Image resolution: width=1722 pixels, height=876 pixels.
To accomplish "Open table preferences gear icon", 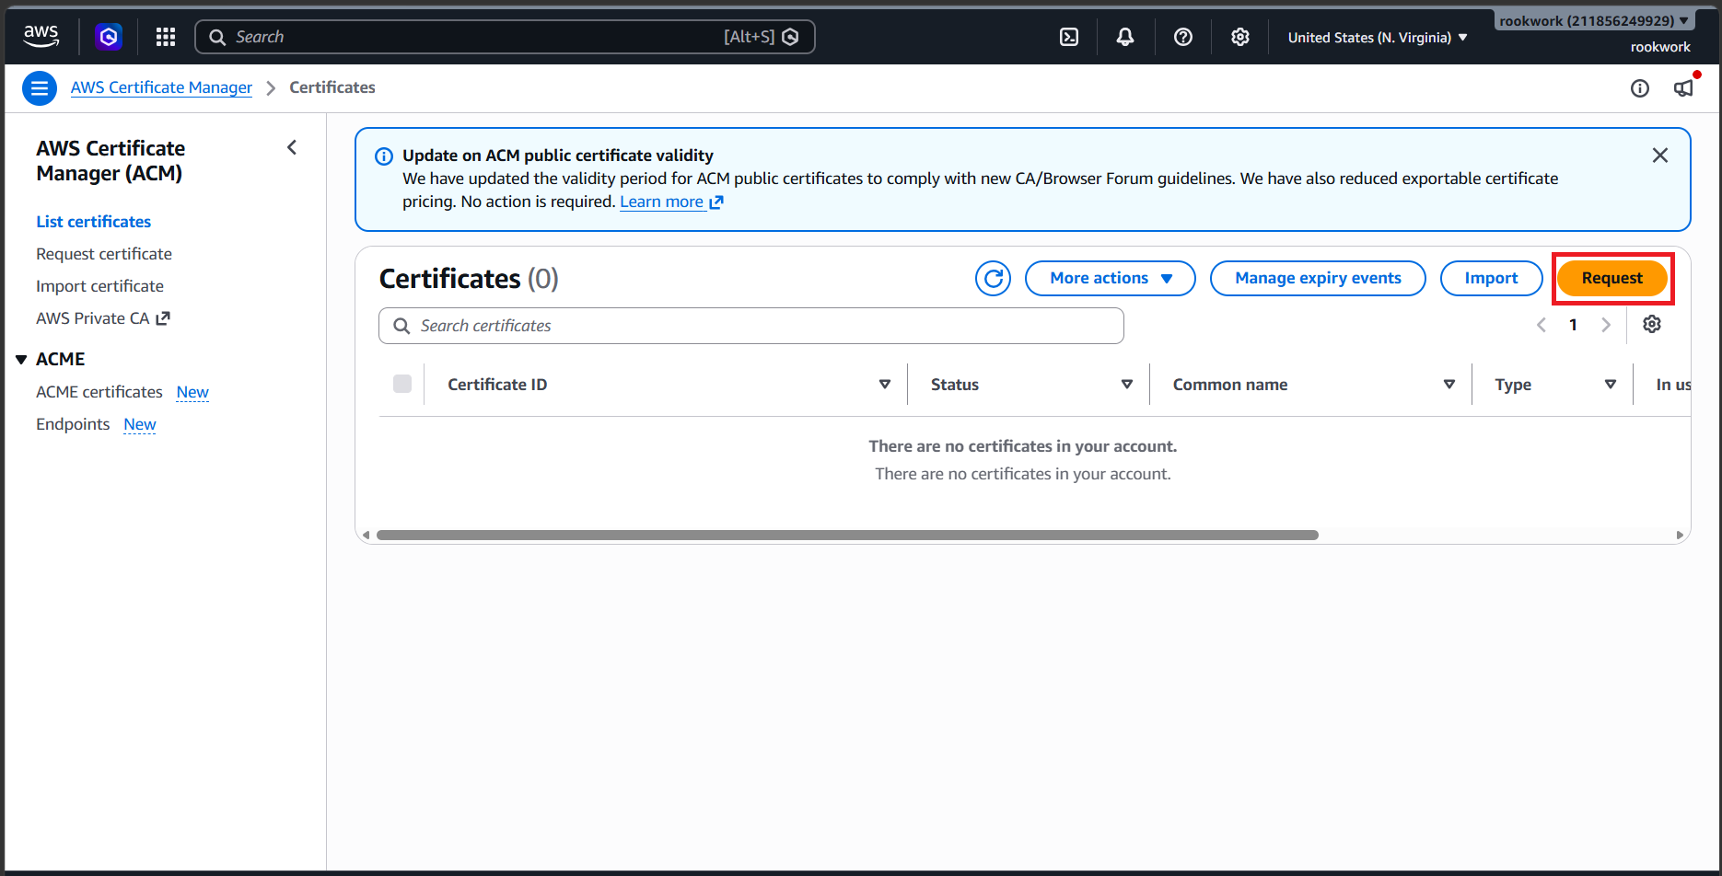I will pyautogui.click(x=1652, y=324).
